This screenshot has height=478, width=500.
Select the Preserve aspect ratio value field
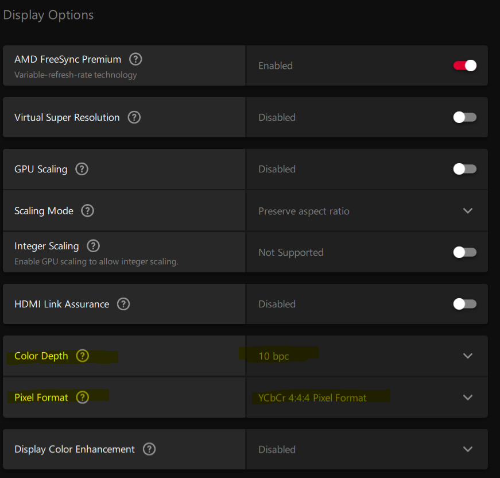pos(367,211)
